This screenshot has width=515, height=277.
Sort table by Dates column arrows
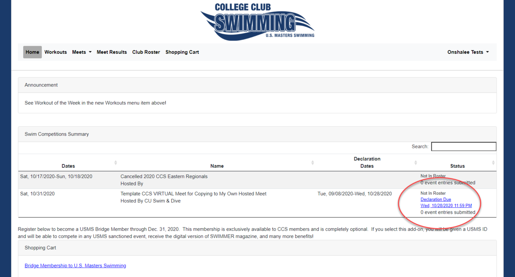[x=115, y=163]
